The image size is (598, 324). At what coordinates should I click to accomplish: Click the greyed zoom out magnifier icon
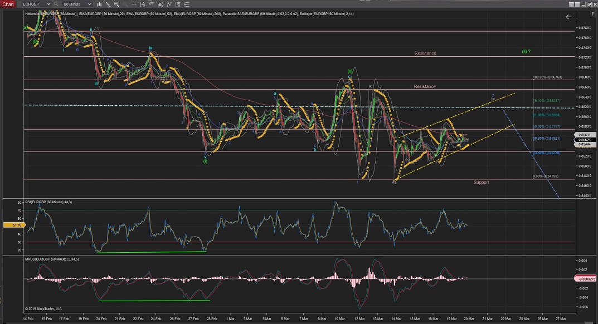coord(125,4)
